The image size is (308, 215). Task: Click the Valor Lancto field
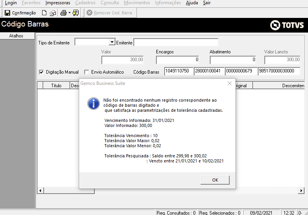click(282, 60)
